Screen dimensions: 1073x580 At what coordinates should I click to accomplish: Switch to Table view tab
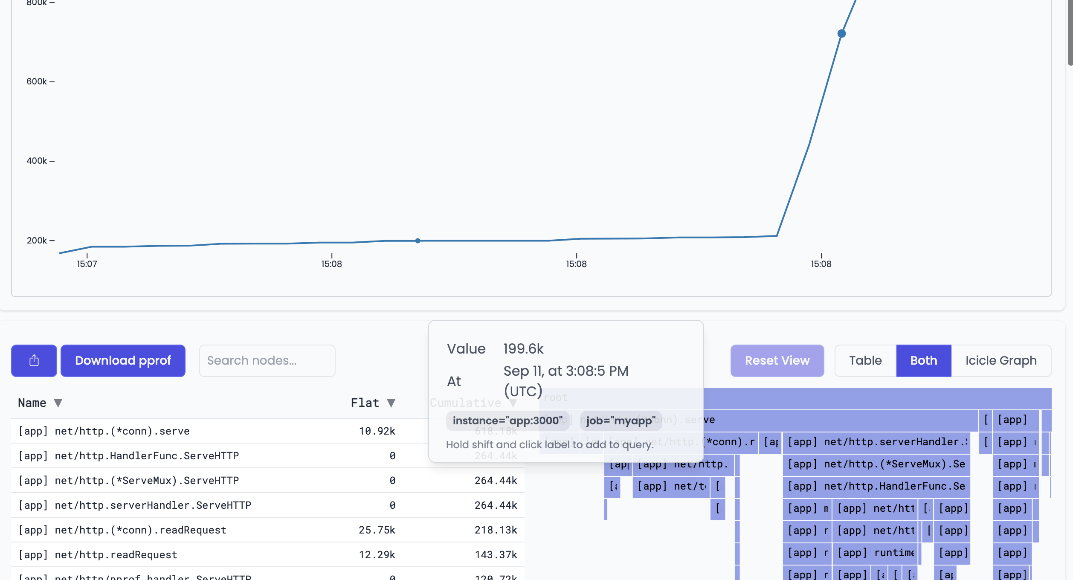(x=865, y=360)
